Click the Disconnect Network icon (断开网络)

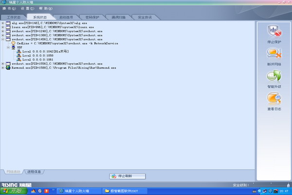(x=274, y=53)
